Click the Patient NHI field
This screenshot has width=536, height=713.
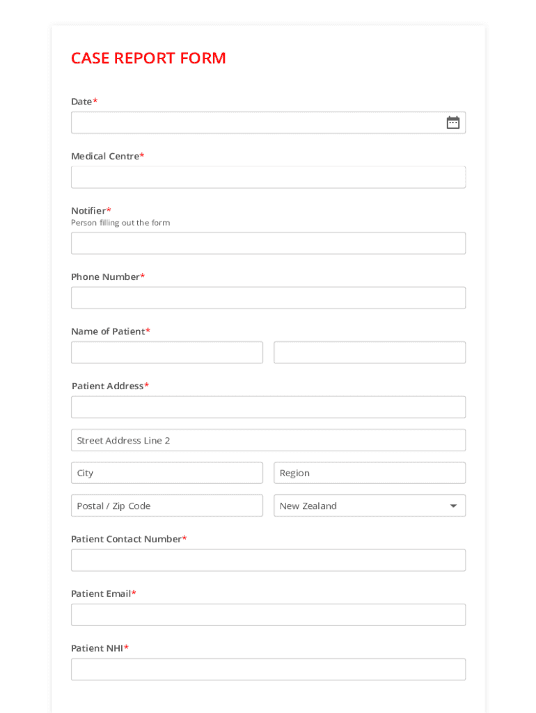pos(268,669)
